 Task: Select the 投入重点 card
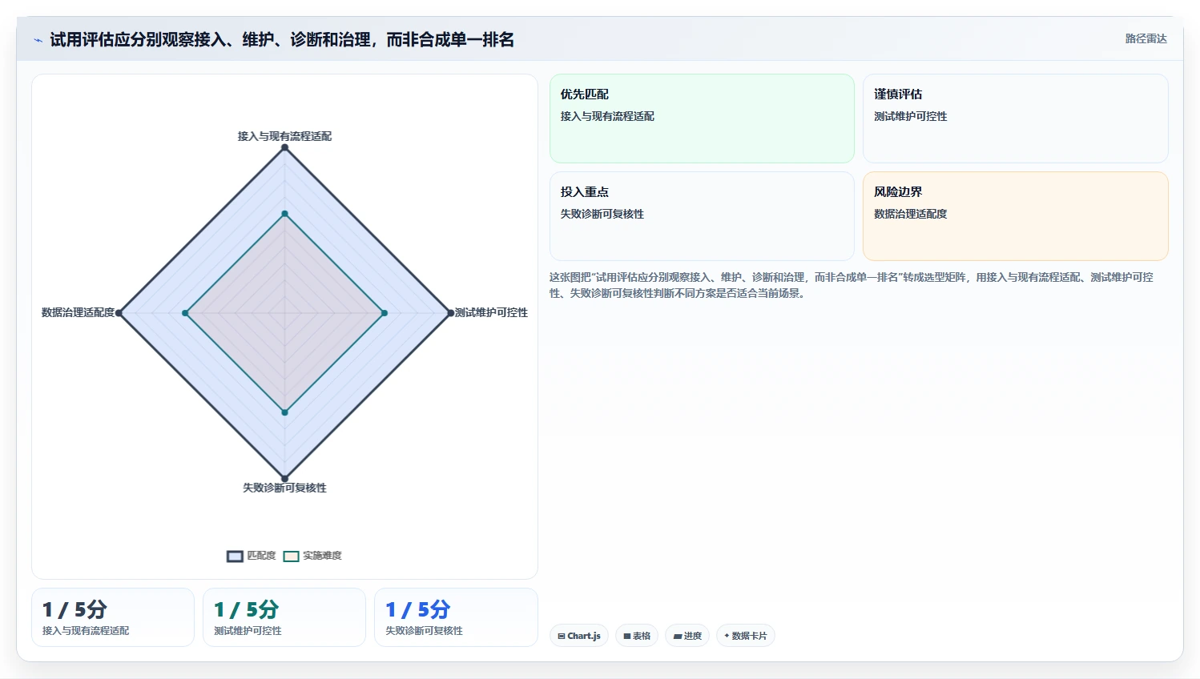pyautogui.click(x=702, y=216)
